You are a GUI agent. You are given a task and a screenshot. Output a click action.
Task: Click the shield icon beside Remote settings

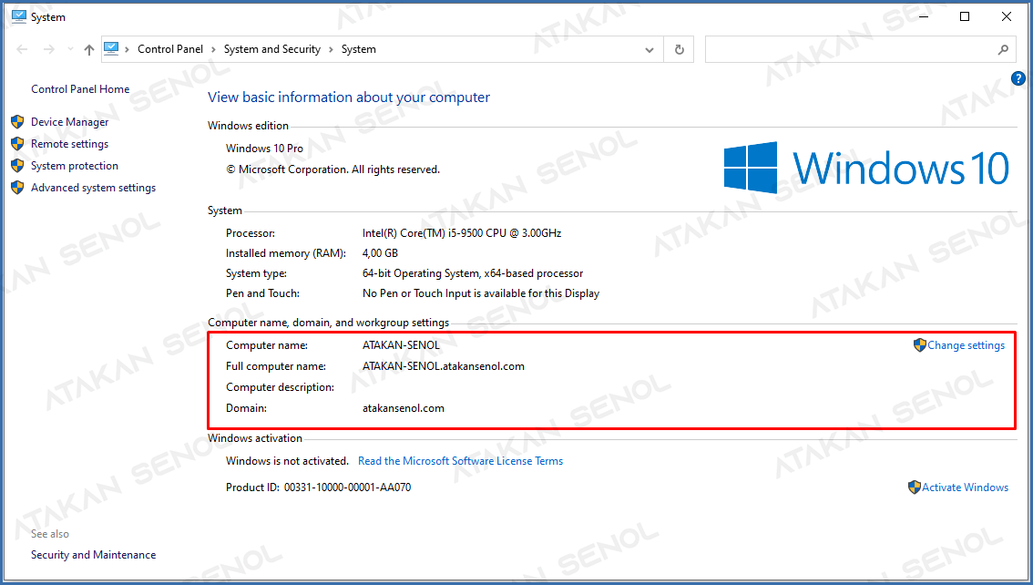pos(18,144)
